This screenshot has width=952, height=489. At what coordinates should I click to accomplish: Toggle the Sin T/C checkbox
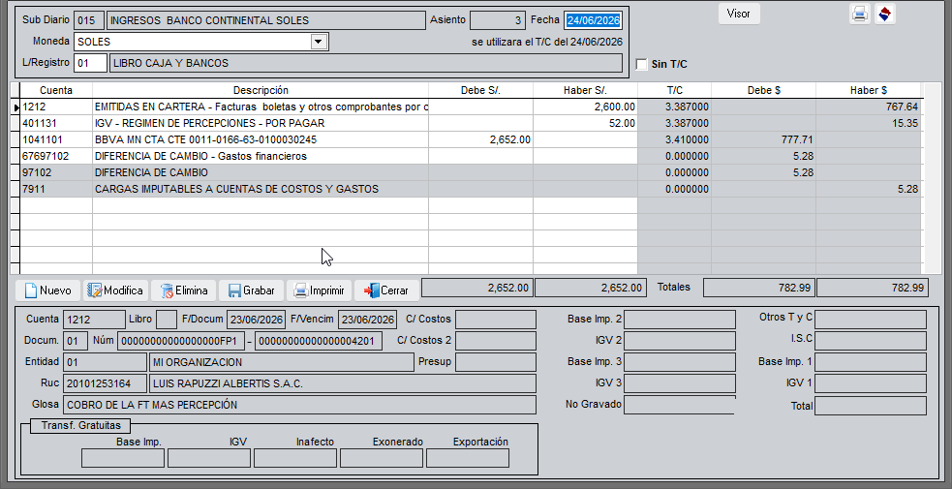(x=642, y=64)
